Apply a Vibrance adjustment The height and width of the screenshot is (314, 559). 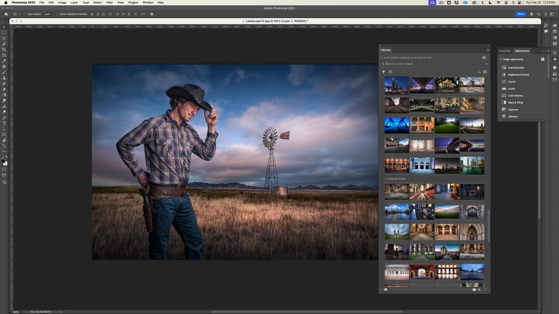coord(513,116)
